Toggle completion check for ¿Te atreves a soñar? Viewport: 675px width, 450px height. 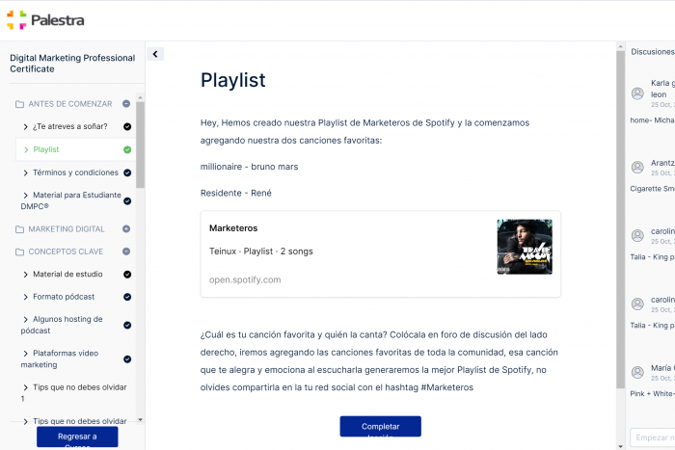point(127,126)
